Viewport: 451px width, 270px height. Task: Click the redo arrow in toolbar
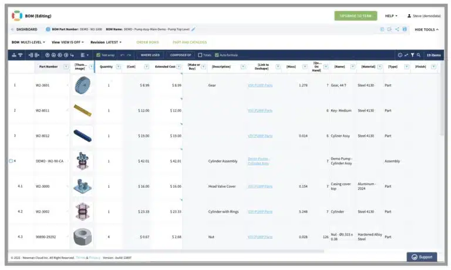click(x=129, y=55)
